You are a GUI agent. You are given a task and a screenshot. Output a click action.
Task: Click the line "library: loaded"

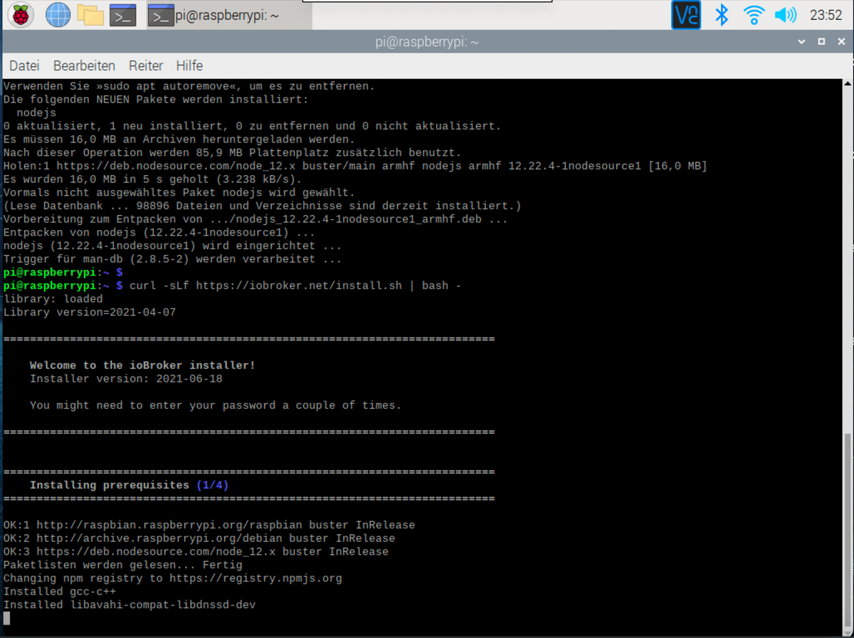53,299
